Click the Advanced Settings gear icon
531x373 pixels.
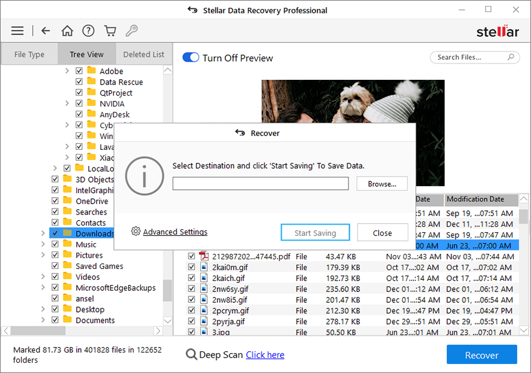(135, 232)
